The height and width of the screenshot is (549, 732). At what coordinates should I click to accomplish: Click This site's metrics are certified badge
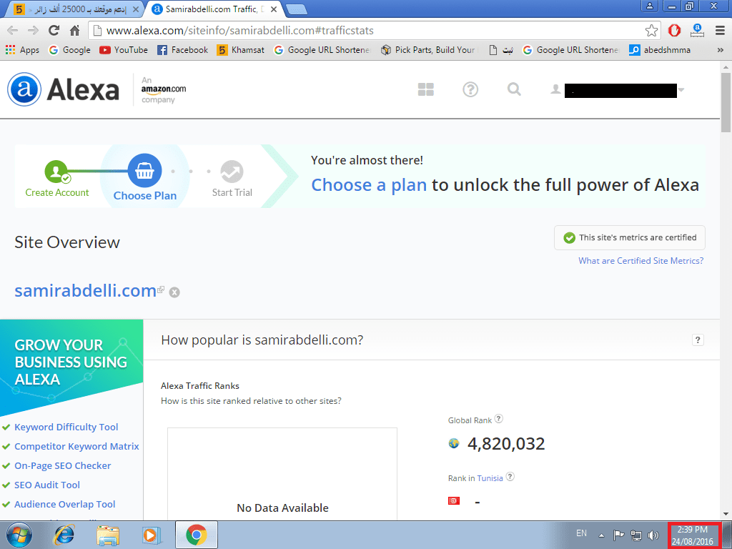[x=629, y=237]
